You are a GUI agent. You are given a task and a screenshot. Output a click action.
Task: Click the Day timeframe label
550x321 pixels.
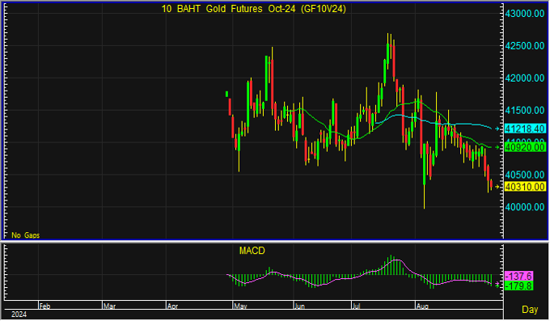(x=530, y=310)
